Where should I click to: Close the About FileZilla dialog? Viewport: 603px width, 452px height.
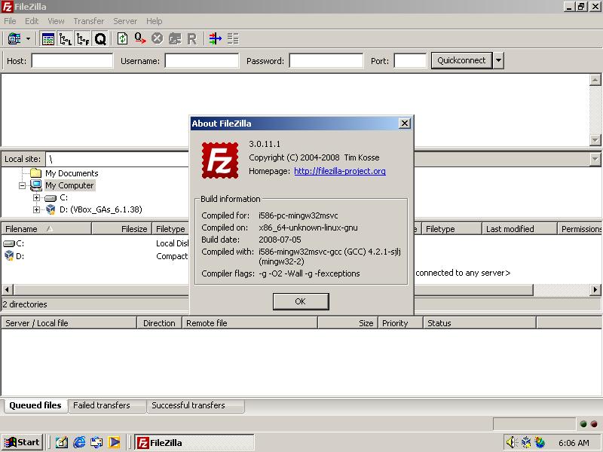[405, 124]
